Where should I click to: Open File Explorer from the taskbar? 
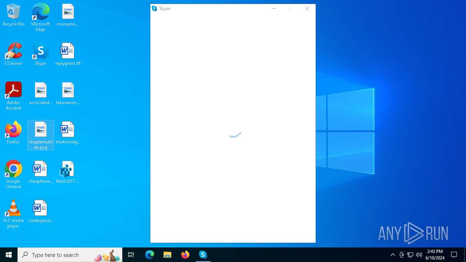pos(167,255)
